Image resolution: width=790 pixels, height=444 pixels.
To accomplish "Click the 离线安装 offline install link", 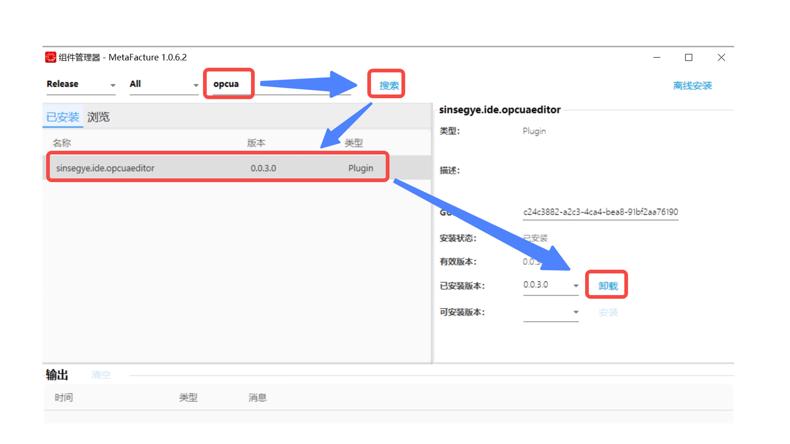I will coord(692,86).
